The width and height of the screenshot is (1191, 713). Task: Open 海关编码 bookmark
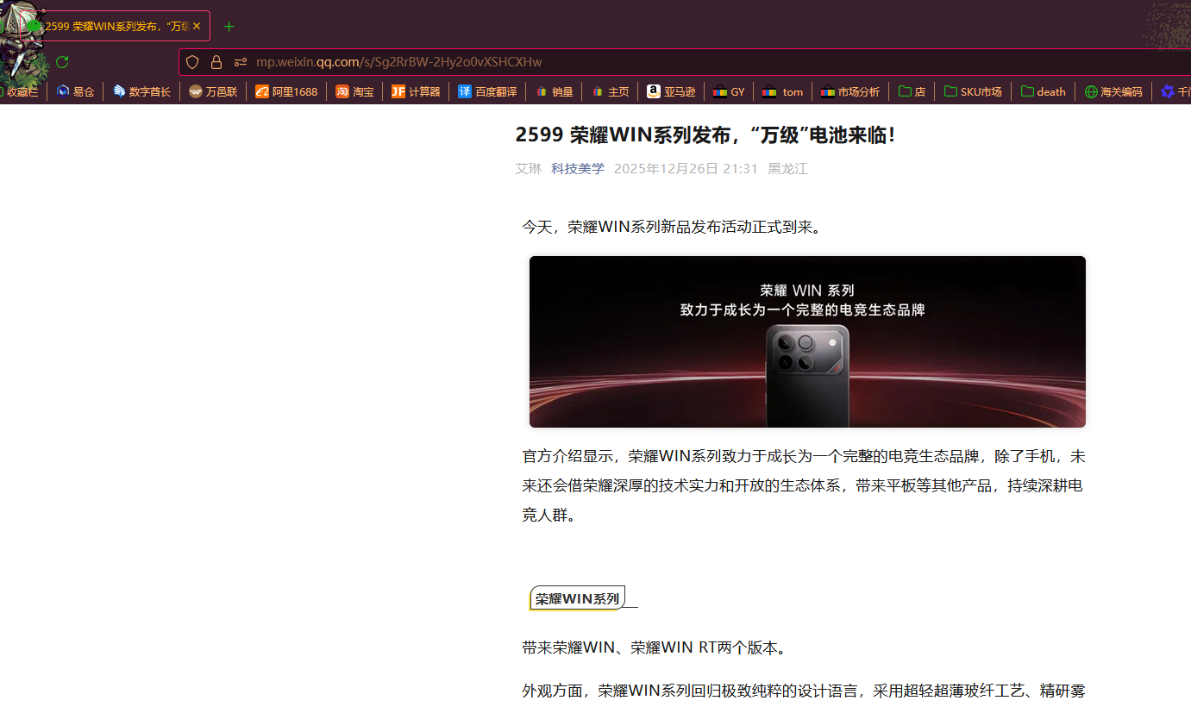[1113, 91]
